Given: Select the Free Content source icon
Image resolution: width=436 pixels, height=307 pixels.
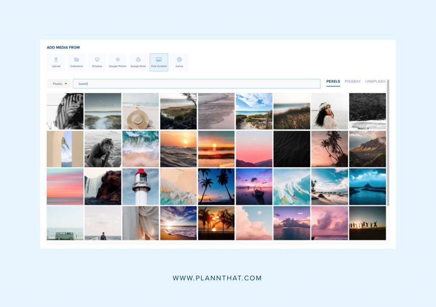Looking at the screenshot, I should [158, 62].
